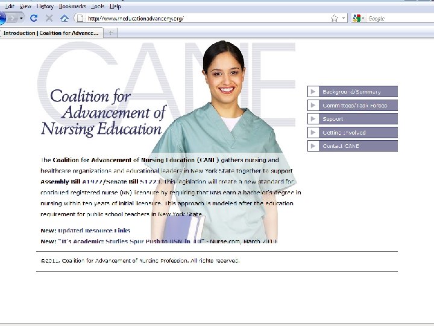
Task: Click the page icon in address bar
Action: pos(80,18)
